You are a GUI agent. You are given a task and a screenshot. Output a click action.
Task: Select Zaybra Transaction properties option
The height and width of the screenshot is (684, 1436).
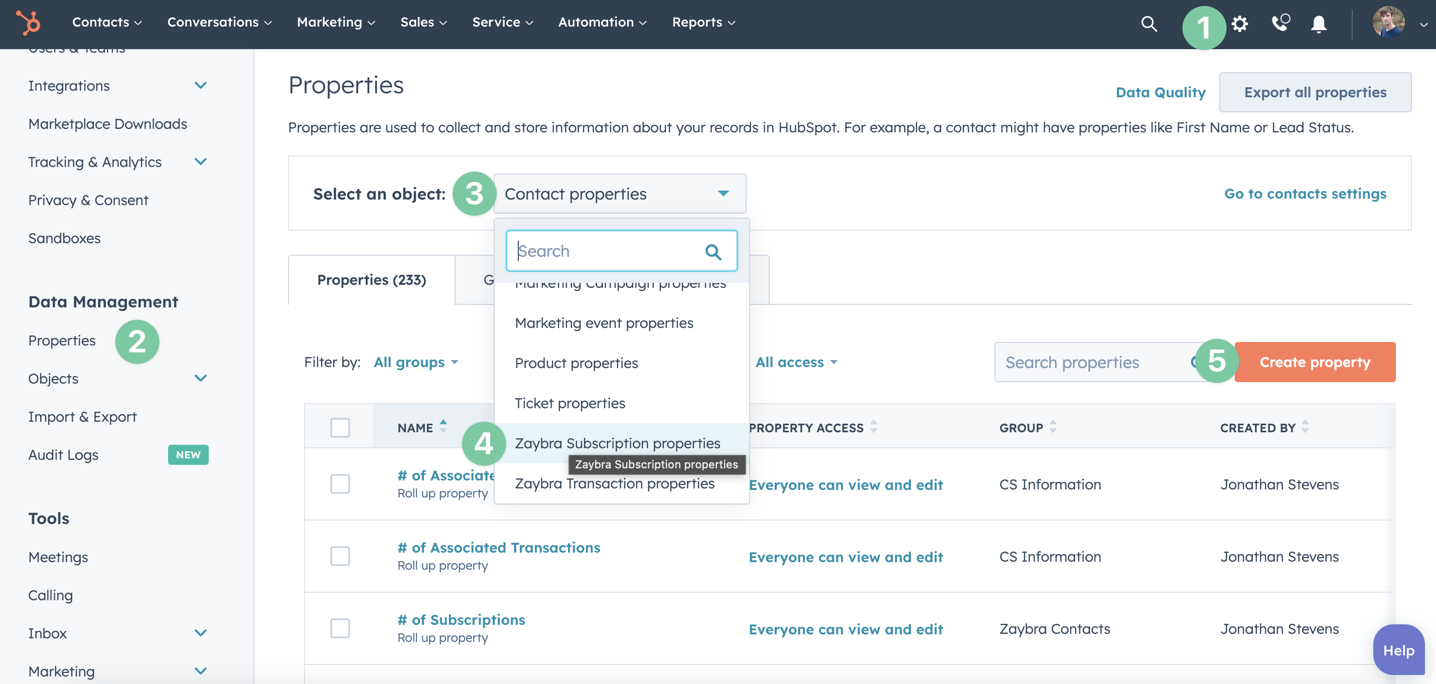pos(622,483)
